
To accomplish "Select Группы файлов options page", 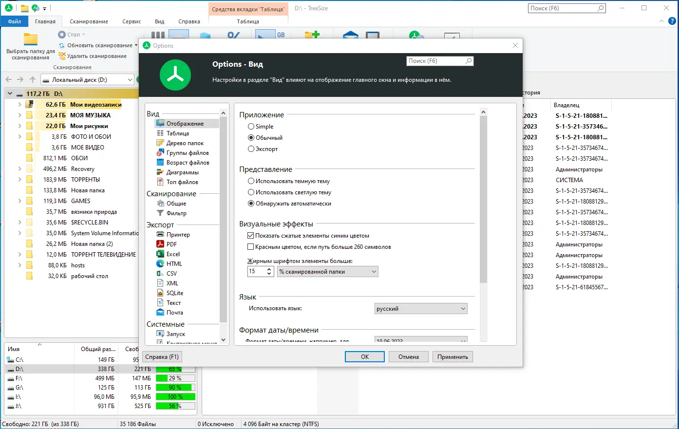I will coord(188,153).
